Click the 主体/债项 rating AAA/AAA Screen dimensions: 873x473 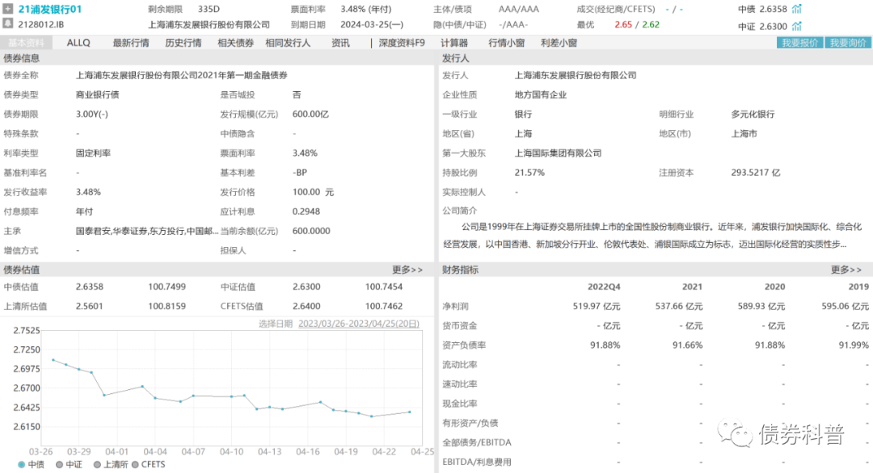point(518,9)
